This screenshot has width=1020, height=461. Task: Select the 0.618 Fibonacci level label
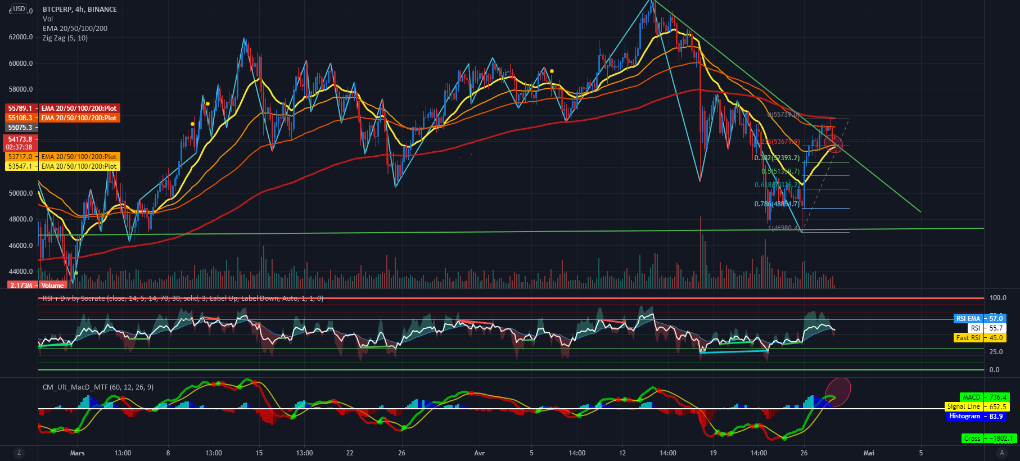click(777, 185)
